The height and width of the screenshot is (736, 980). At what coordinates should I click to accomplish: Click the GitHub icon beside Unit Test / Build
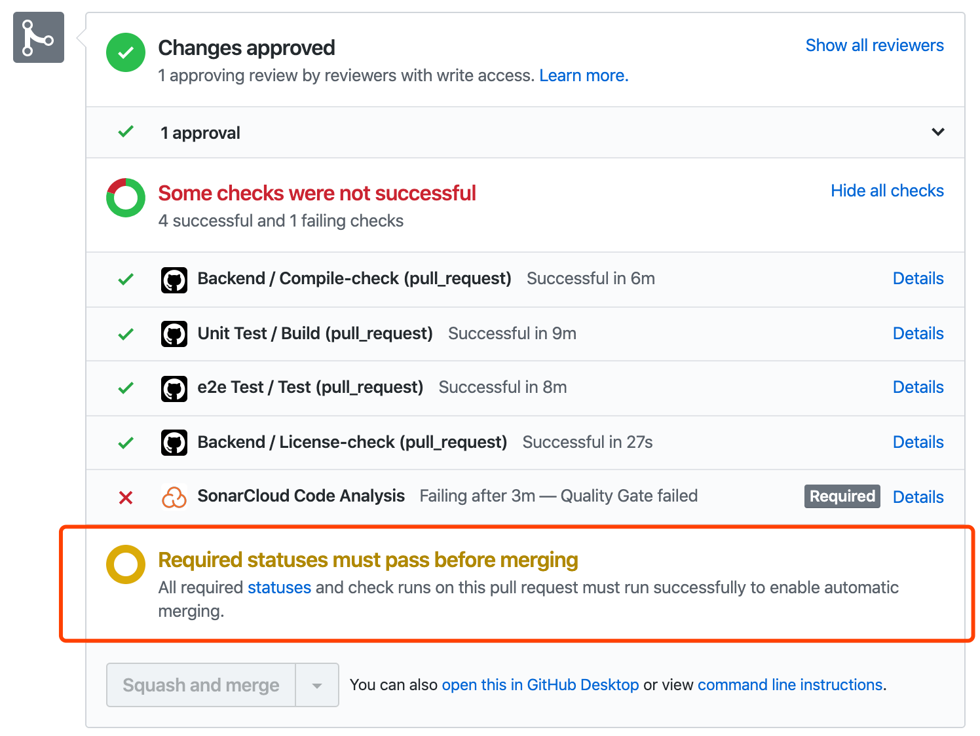174,334
